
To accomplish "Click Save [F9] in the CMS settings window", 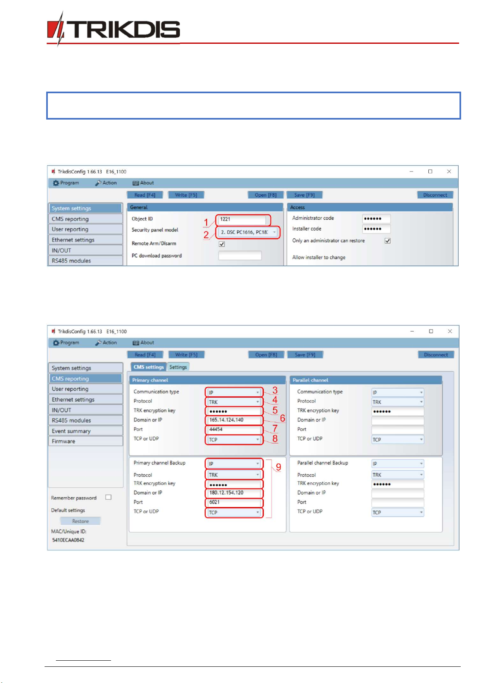I will pos(305,355).
